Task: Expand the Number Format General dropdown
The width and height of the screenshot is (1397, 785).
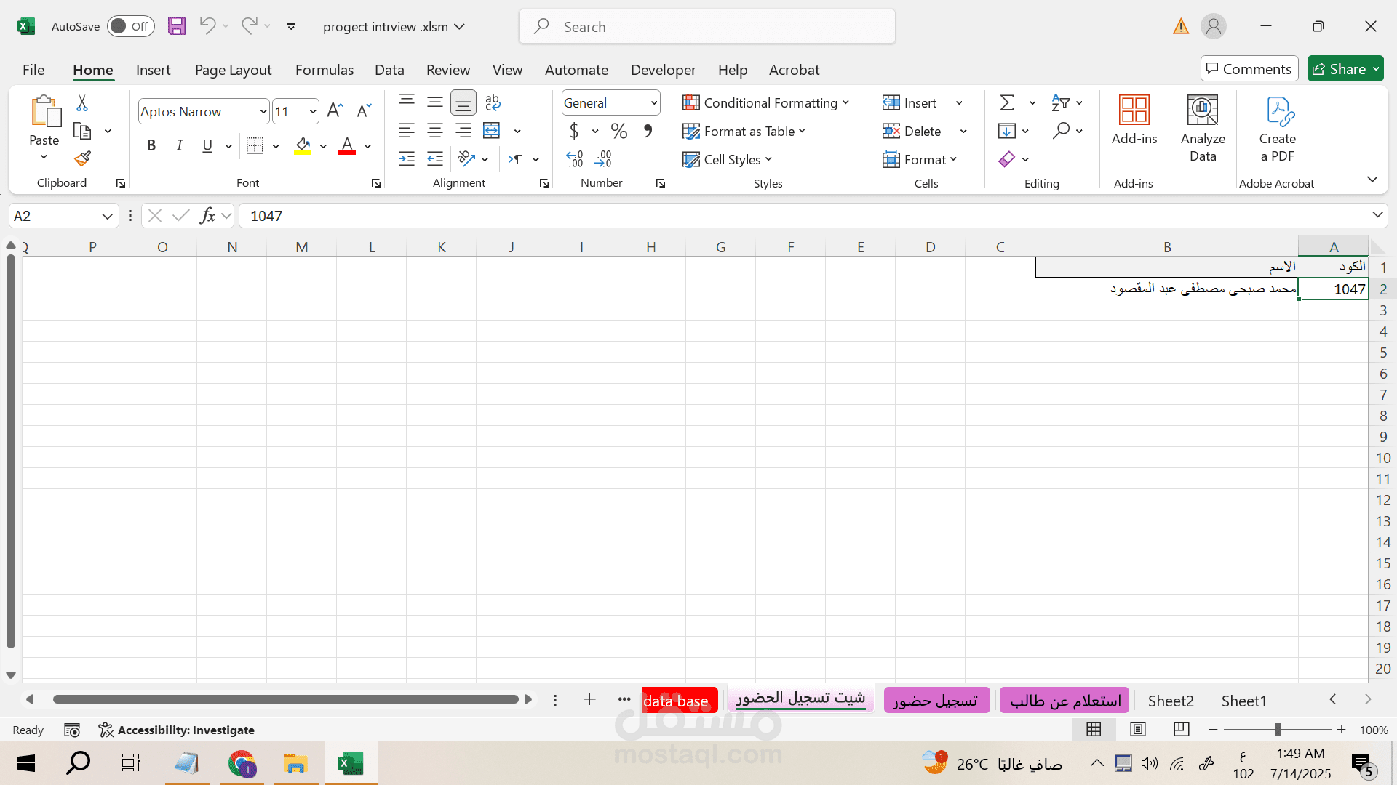Action: pos(653,103)
